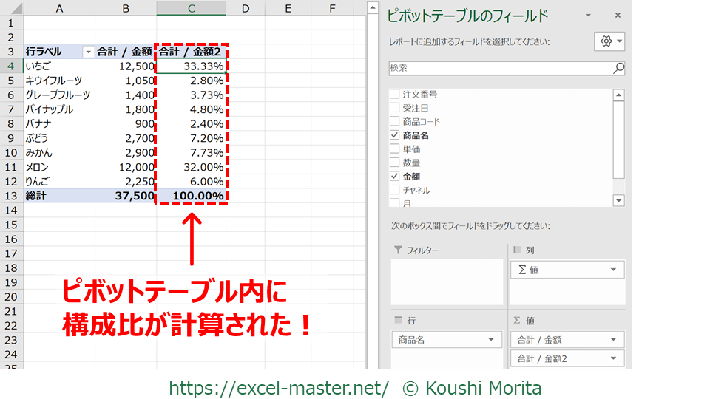This screenshot has width=710, height=399.
Task: Click the 列 columns area icon
Action: pyautogui.click(x=517, y=250)
